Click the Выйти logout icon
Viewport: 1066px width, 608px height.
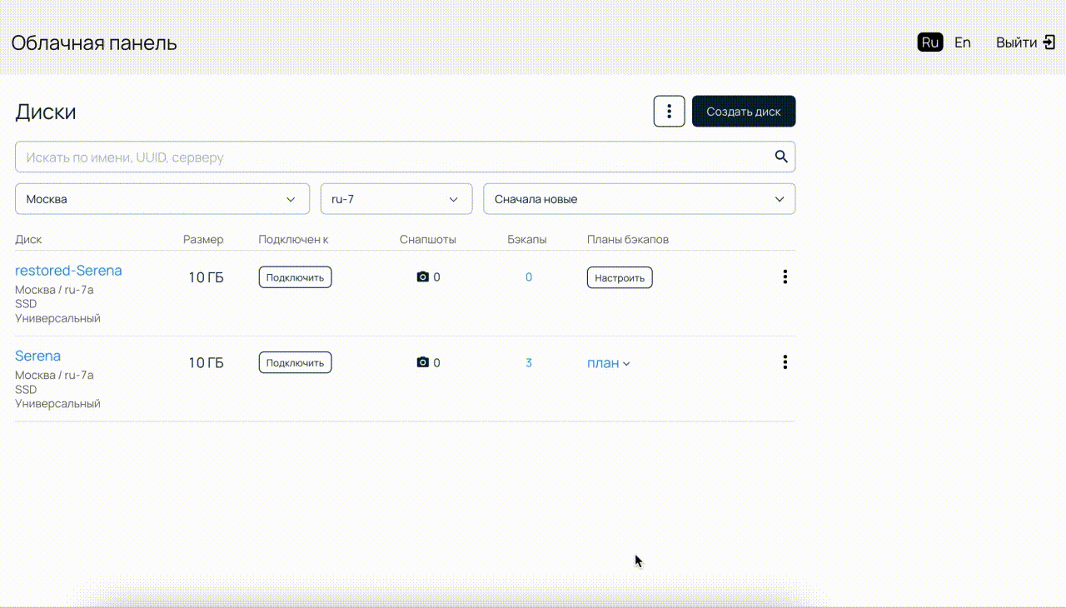(1049, 42)
